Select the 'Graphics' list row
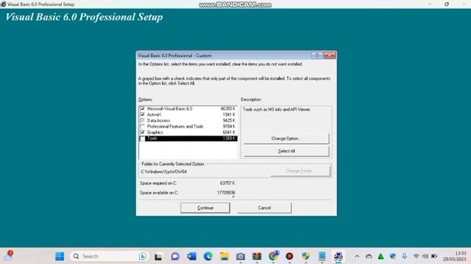Viewport: 471px width, 264px height. tap(188, 132)
